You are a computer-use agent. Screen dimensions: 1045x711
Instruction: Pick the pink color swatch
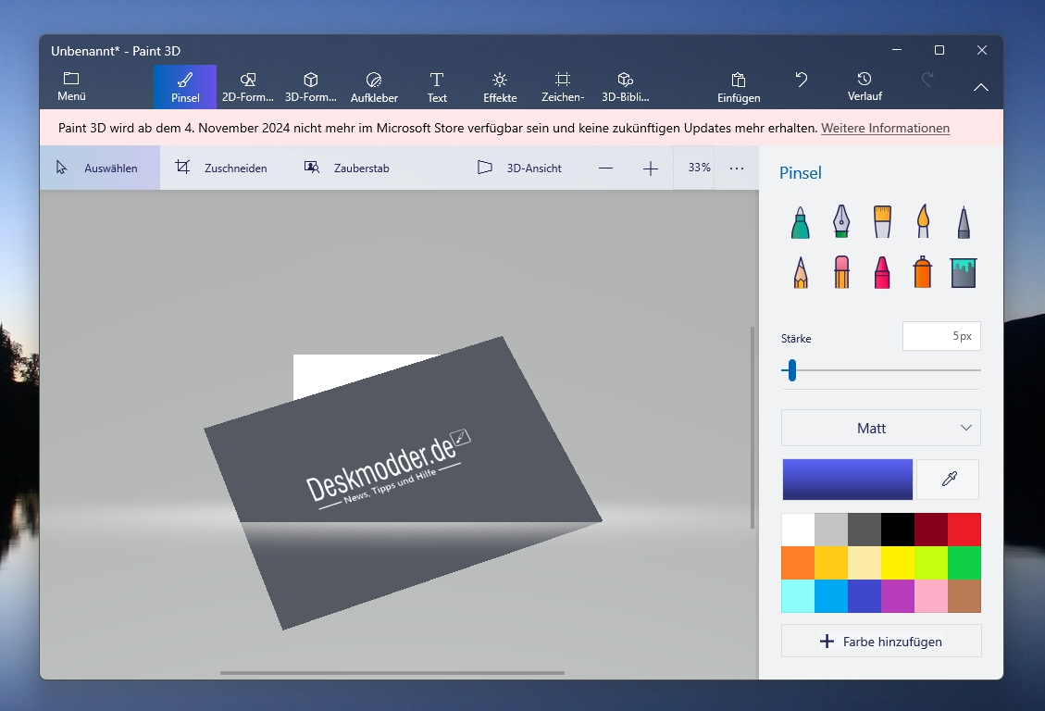point(931,595)
